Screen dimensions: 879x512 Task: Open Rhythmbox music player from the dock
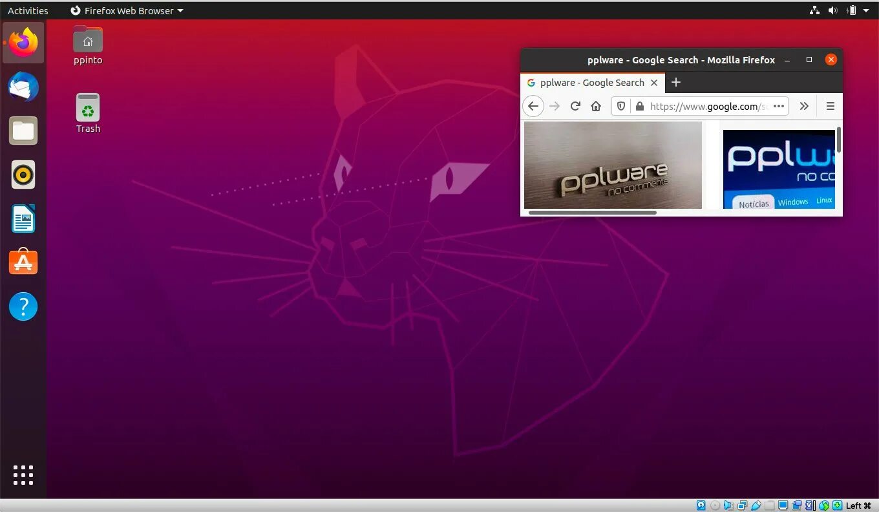23,175
